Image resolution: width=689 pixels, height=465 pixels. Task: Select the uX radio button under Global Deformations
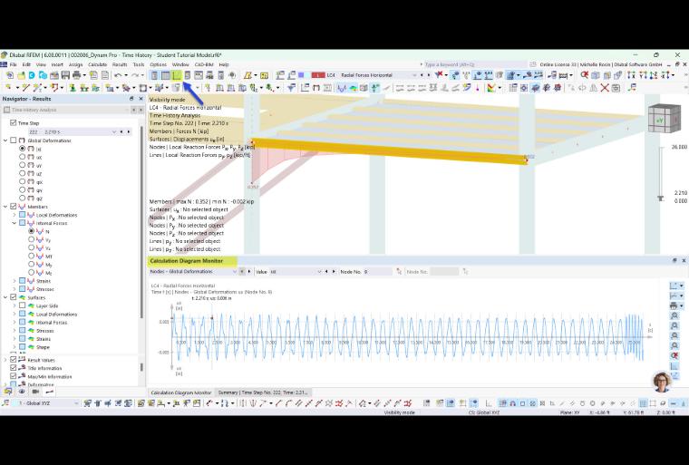point(23,157)
